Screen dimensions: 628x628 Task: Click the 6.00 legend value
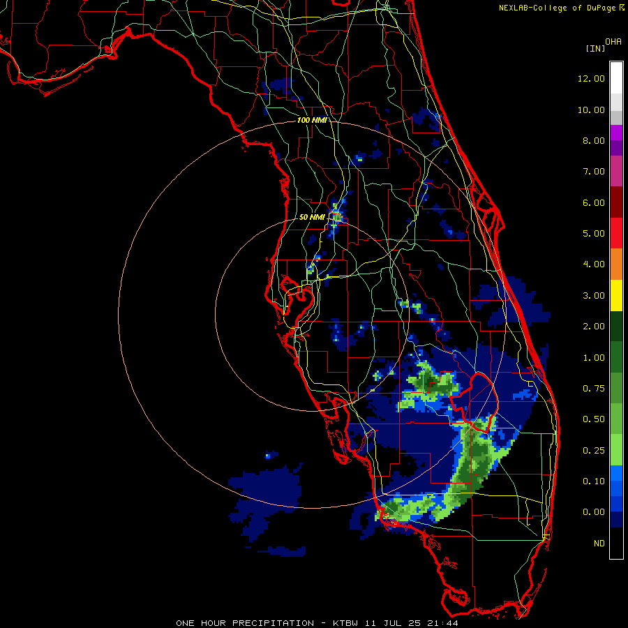(594, 202)
